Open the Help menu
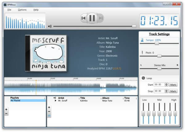 point(36,10)
